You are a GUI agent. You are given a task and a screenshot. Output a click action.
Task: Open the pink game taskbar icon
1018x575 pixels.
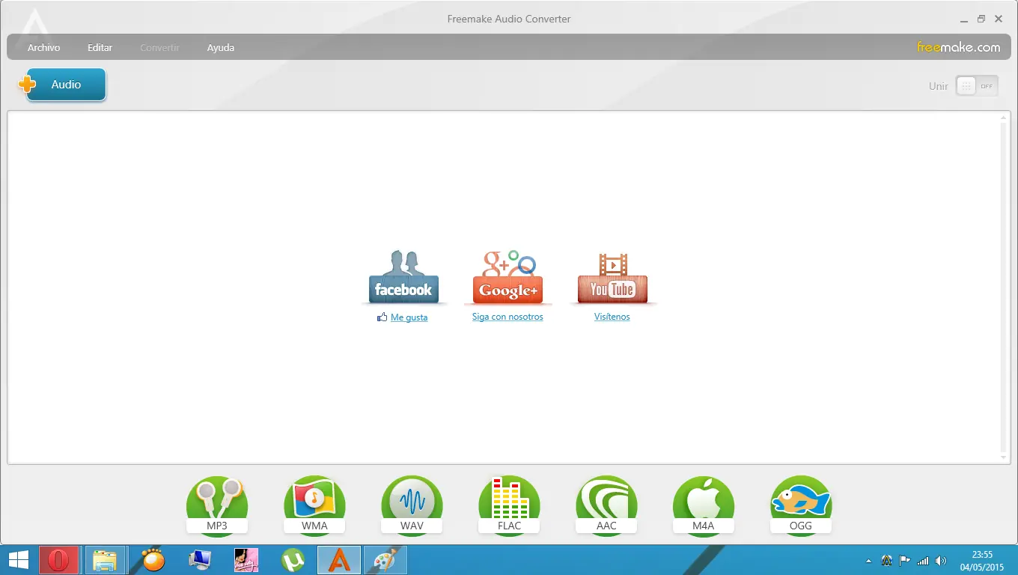click(x=246, y=560)
